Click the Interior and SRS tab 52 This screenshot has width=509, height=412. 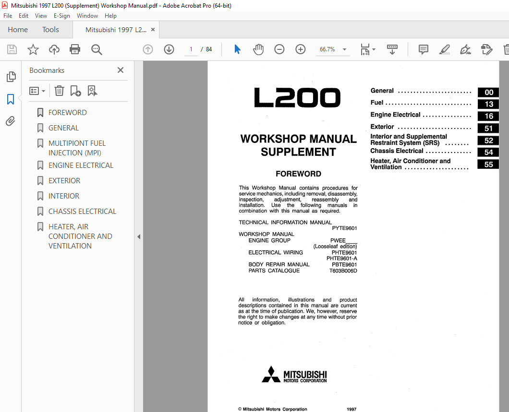click(488, 141)
